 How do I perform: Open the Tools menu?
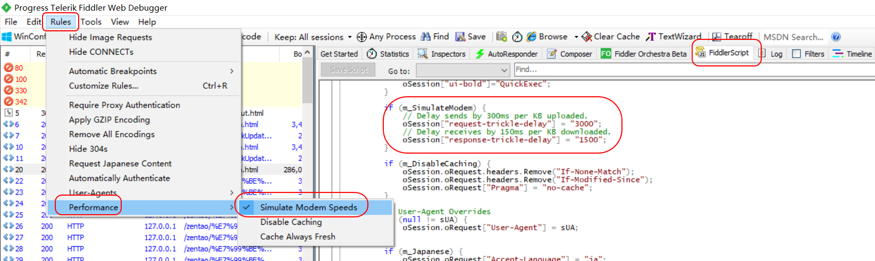pos(91,22)
